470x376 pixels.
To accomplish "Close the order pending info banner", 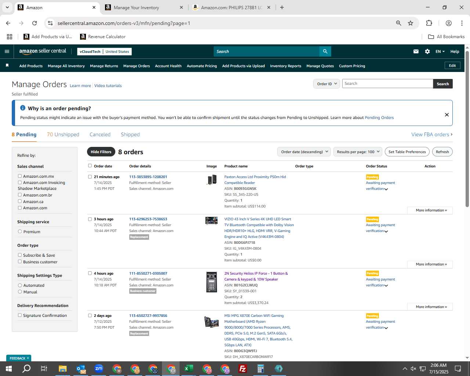I will (x=447, y=115).
